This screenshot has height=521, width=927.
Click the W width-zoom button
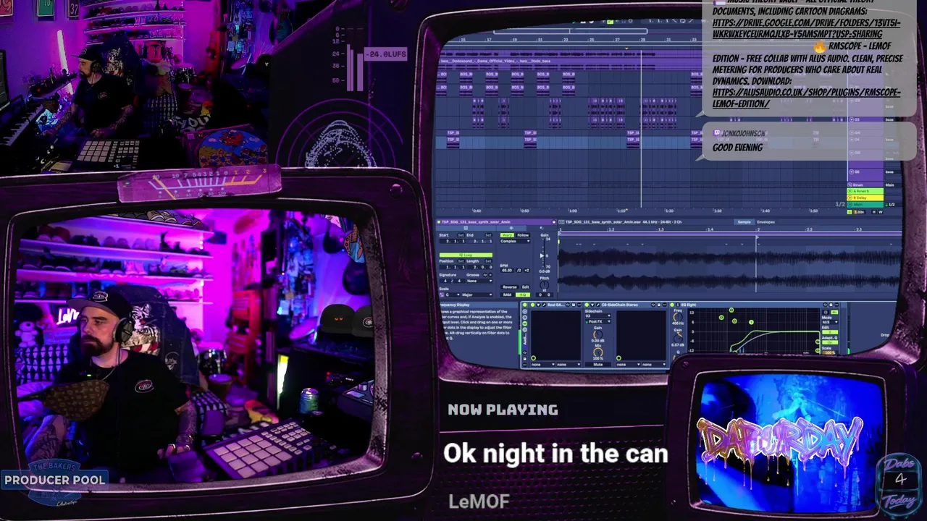[881, 212]
